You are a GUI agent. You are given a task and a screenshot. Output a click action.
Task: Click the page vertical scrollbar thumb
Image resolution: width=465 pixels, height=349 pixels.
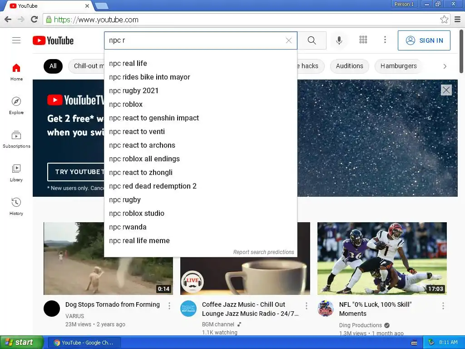[x=461, y=51]
